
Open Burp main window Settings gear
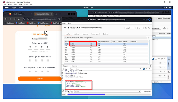pos(166,18)
